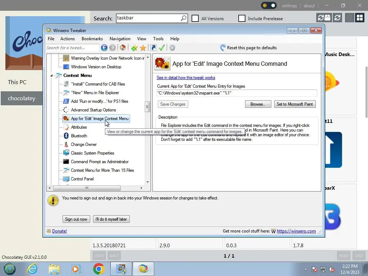Click the Reset this page to defaults icon
Image resolution: width=368 pixels, height=276 pixels.
(x=223, y=48)
